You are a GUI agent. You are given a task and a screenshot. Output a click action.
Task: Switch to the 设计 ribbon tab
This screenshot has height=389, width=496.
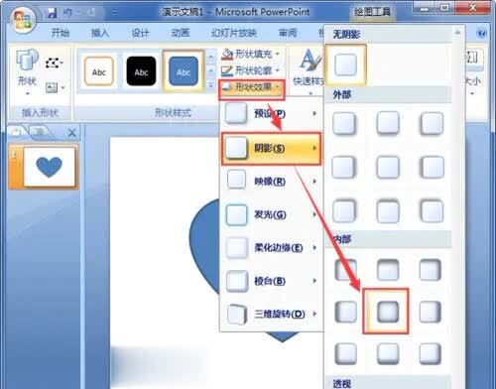tap(140, 33)
